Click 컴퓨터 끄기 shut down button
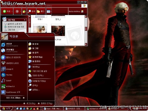148x111 pixels. coord(45,103)
